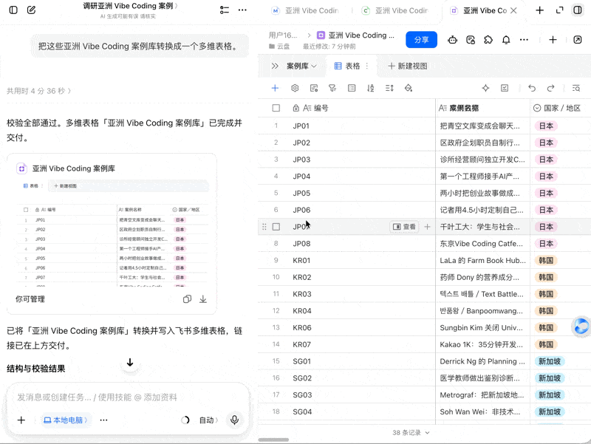Search records with the toolbar search icon
This screenshot has height=444, width=591.
coord(576,88)
